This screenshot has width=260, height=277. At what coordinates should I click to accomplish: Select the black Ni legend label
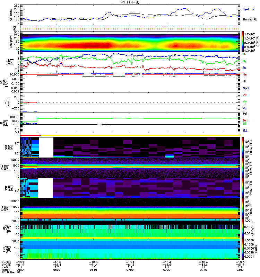point(244,81)
